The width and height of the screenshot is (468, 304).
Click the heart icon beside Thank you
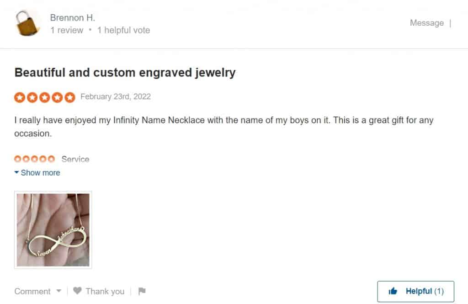click(77, 291)
